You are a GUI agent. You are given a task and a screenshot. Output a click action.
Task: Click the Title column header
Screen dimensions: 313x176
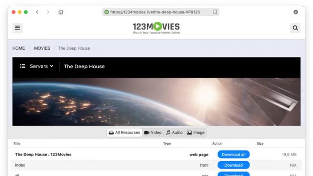[17, 143]
